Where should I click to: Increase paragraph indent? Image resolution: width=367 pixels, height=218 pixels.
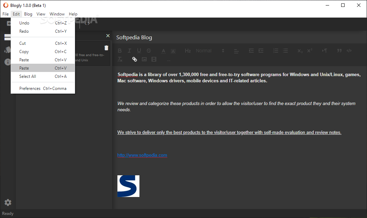[x=261, y=51]
